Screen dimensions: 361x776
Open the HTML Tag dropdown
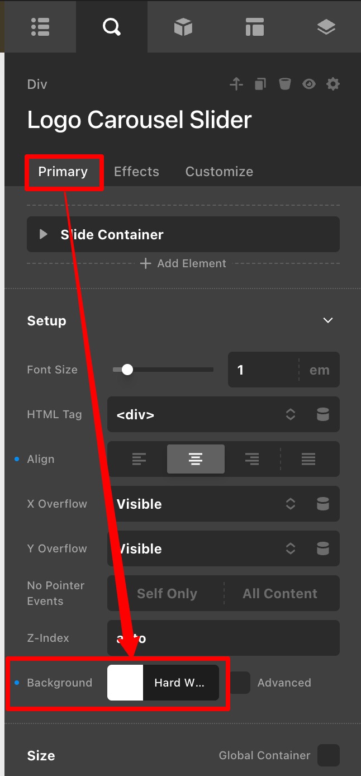(x=224, y=414)
